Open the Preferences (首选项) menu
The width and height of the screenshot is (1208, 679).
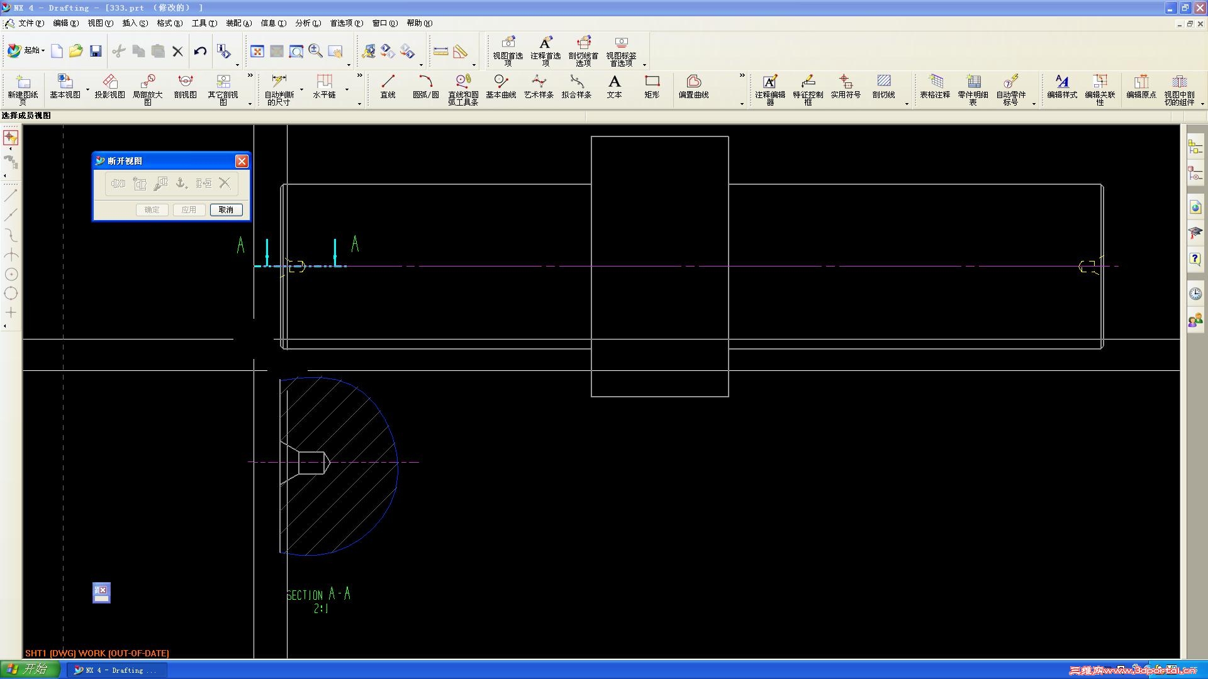[x=346, y=23]
